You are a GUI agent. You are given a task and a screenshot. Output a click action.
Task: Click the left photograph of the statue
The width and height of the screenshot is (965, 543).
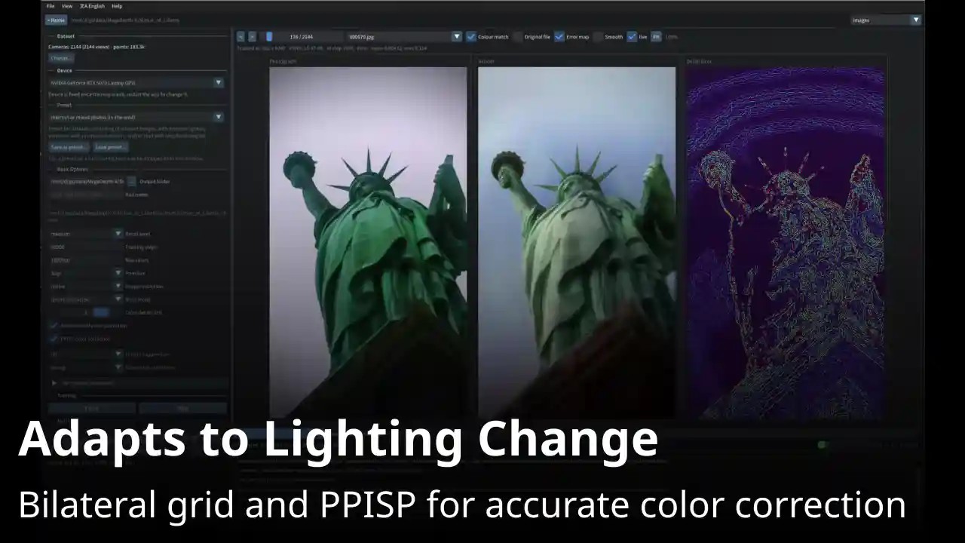click(x=368, y=242)
